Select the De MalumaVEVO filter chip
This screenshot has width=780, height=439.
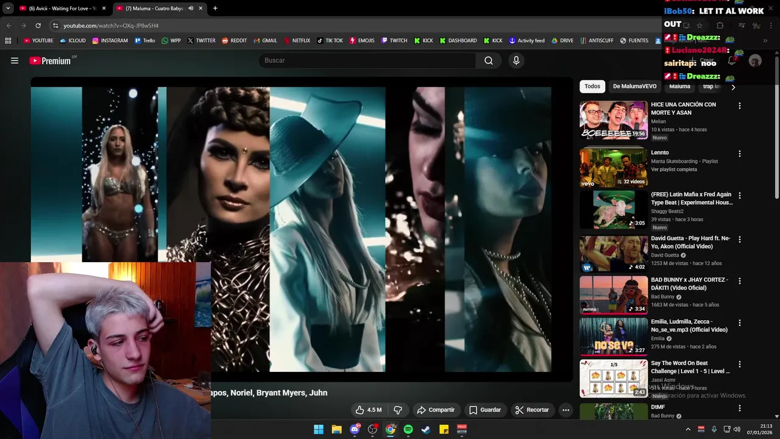(634, 87)
